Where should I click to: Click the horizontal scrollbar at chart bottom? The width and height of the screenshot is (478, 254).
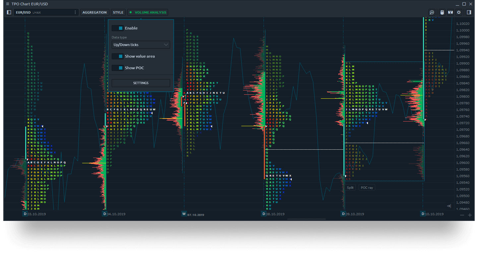coord(307,219)
